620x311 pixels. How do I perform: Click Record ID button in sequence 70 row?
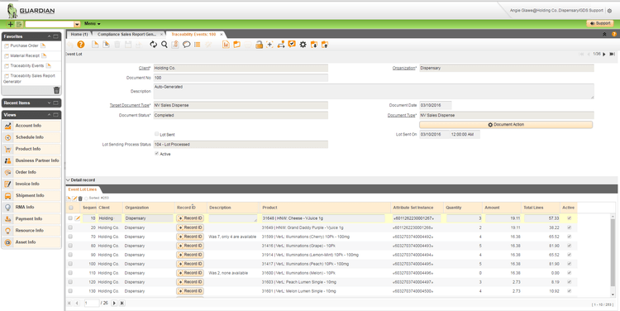point(190,237)
